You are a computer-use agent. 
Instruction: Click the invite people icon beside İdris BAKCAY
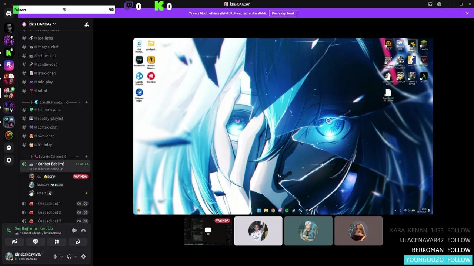tap(87, 24)
